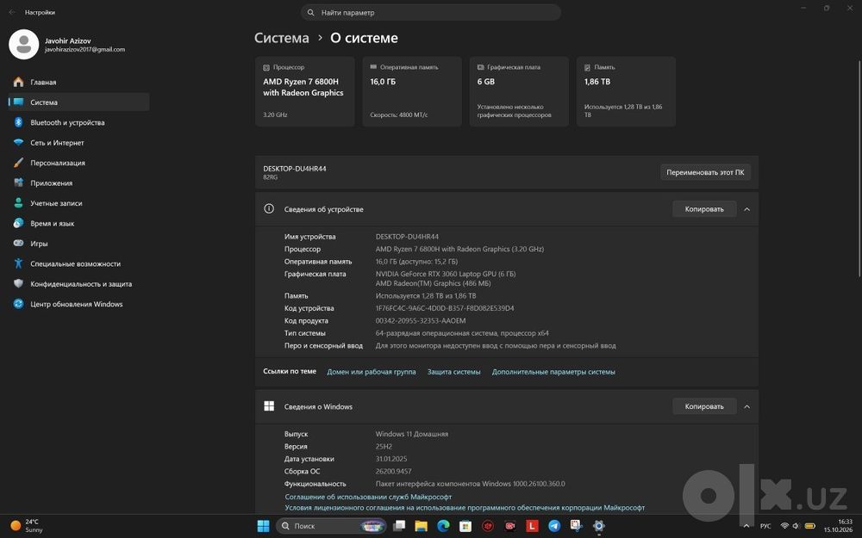
Task: Open the Память 1,86 ТВ storage card
Action: tap(626, 91)
